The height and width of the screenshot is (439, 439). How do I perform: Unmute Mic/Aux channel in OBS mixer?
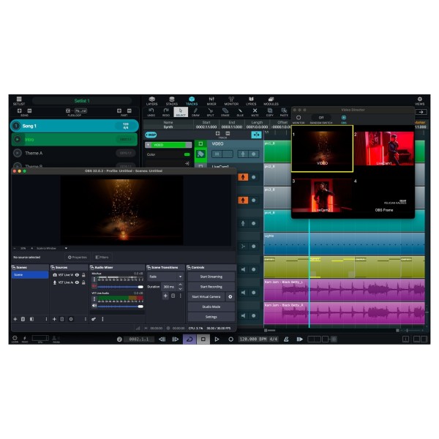pos(94,286)
